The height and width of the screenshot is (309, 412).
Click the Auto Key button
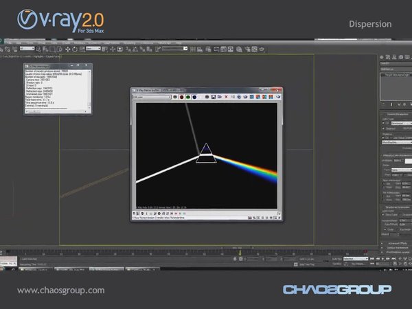pyautogui.click(x=336, y=259)
